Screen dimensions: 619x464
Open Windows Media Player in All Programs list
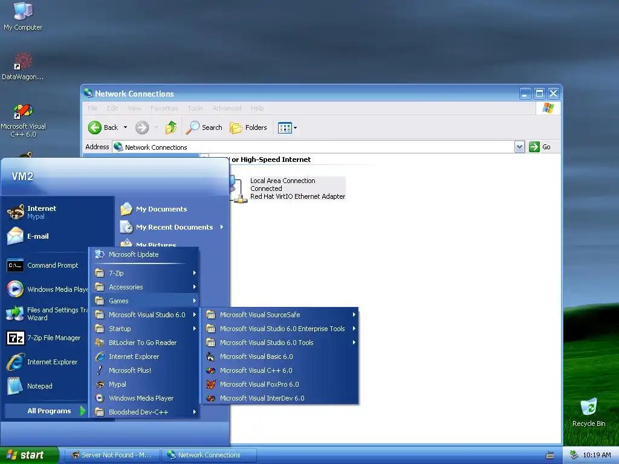(144, 398)
